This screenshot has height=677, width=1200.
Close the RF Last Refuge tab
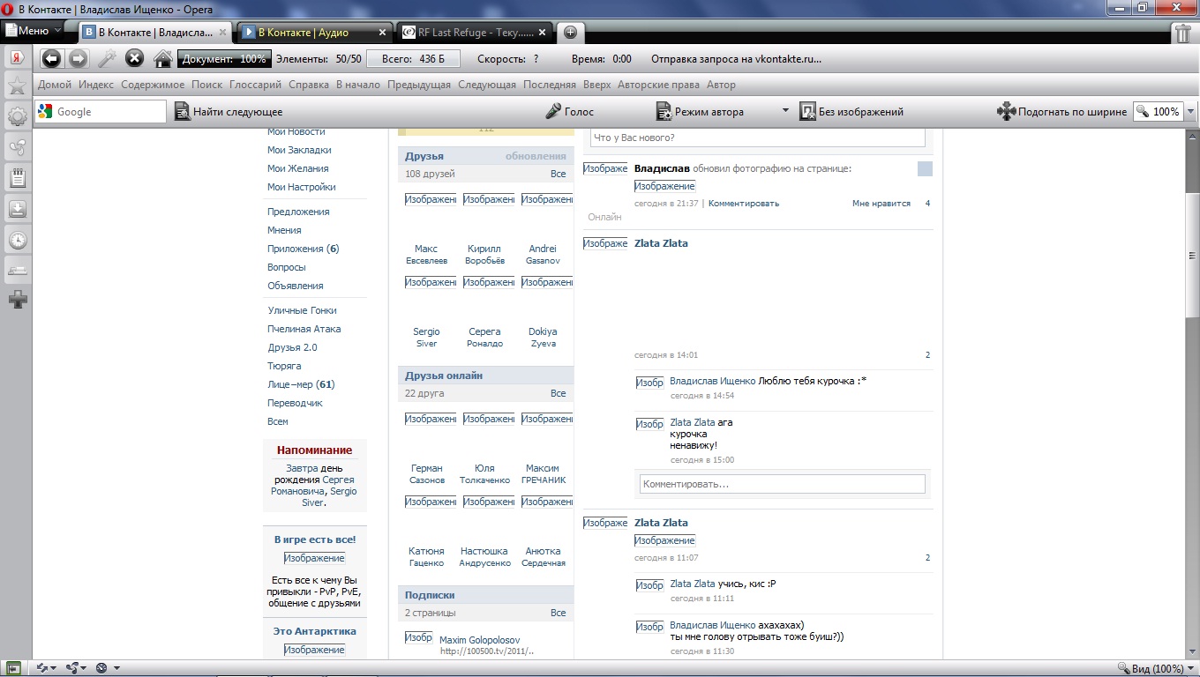[x=543, y=33]
